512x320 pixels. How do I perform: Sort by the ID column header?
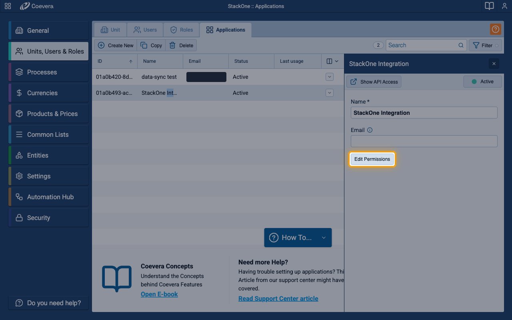click(x=115, y=61)
